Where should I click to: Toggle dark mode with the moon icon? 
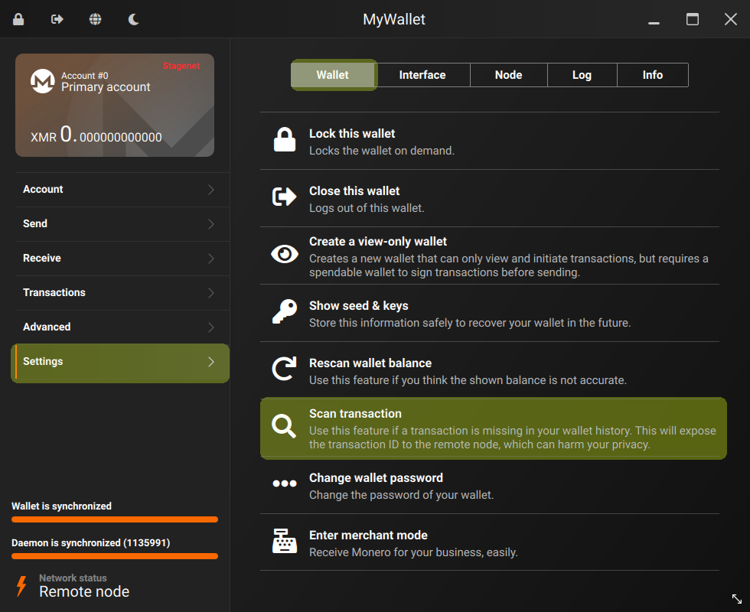[x=133, y=18]
